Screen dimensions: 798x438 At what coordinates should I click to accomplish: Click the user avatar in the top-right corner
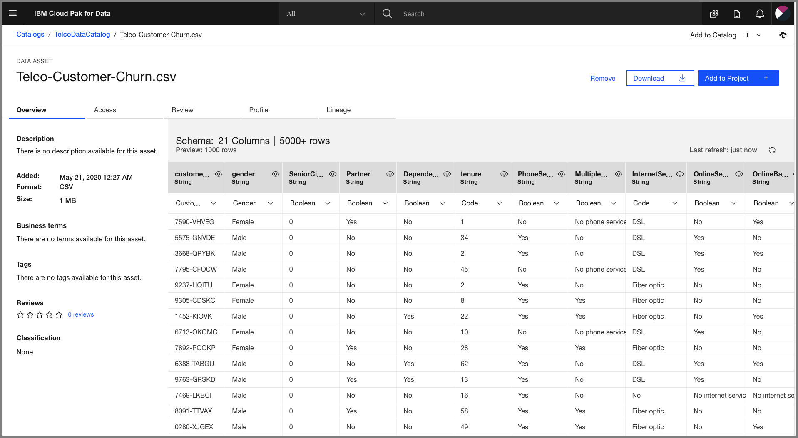(783, 13)
